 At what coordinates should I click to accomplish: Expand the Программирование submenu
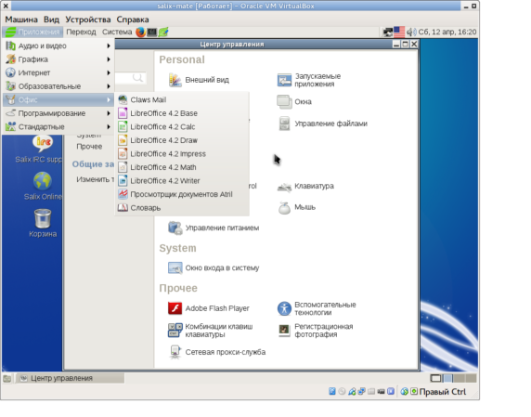[x=58, y=113]
